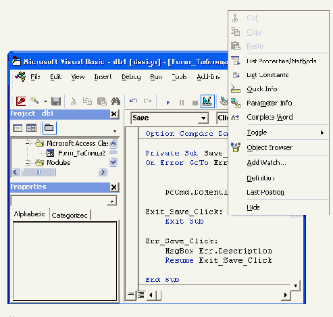Collapse the Modules tree node
This screenshot has height=317, width=333.
[x=28, y=163]
